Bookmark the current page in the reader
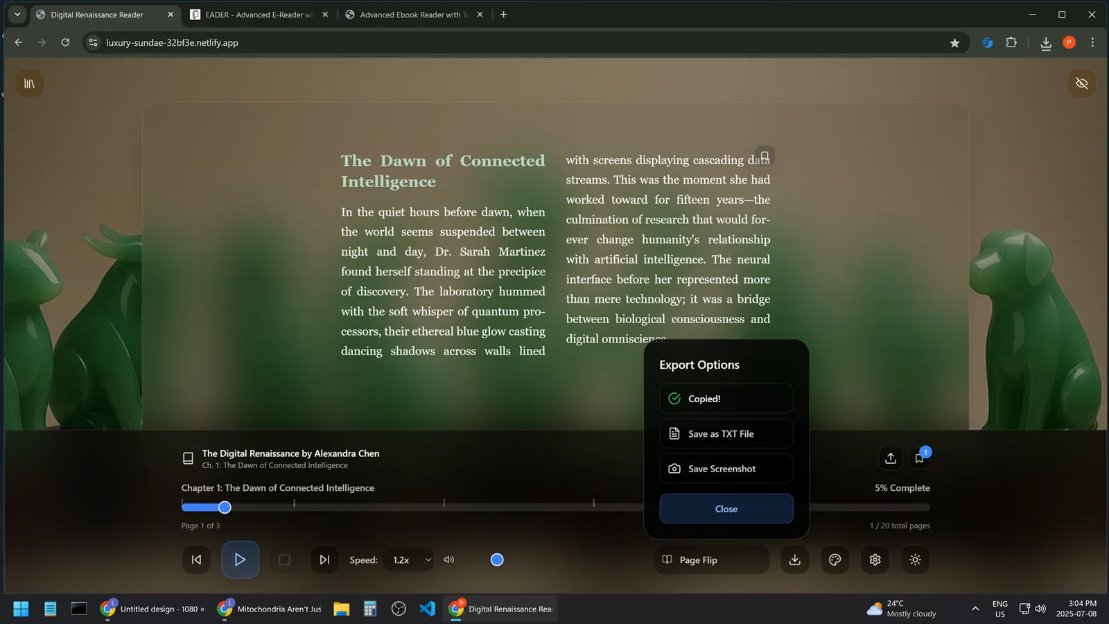This screenshot has height=624, width=1109. point(765,157)
